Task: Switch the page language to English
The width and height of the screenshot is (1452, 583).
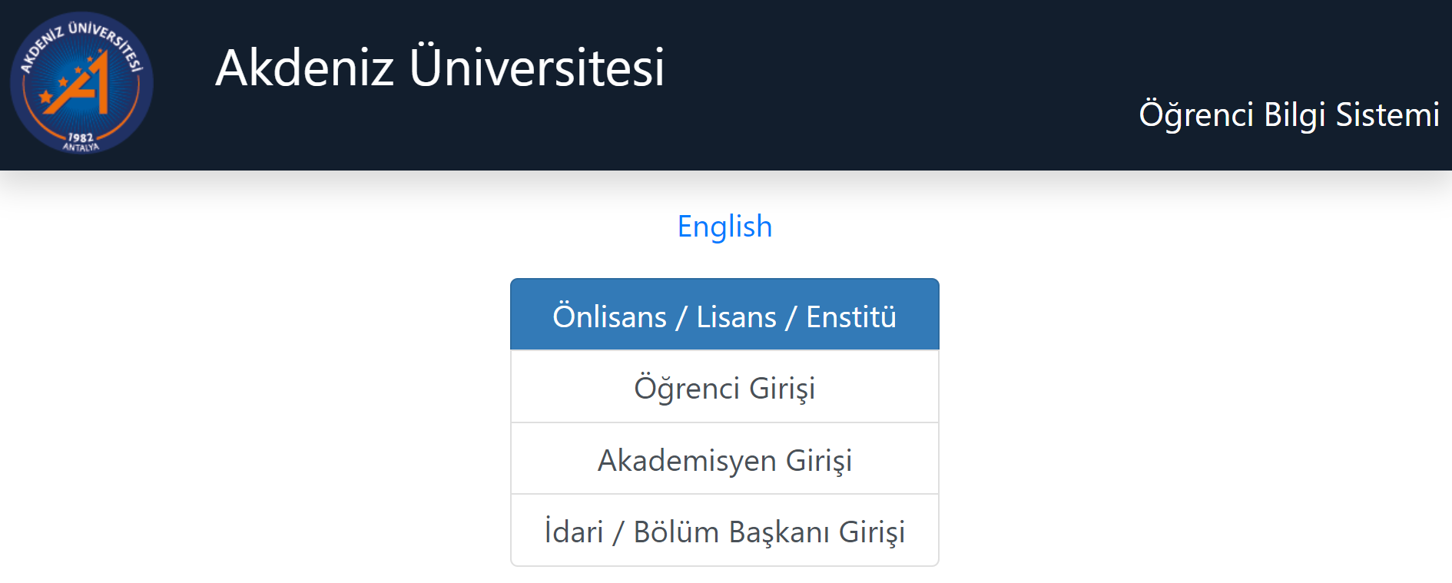Action: coord(724,227)
